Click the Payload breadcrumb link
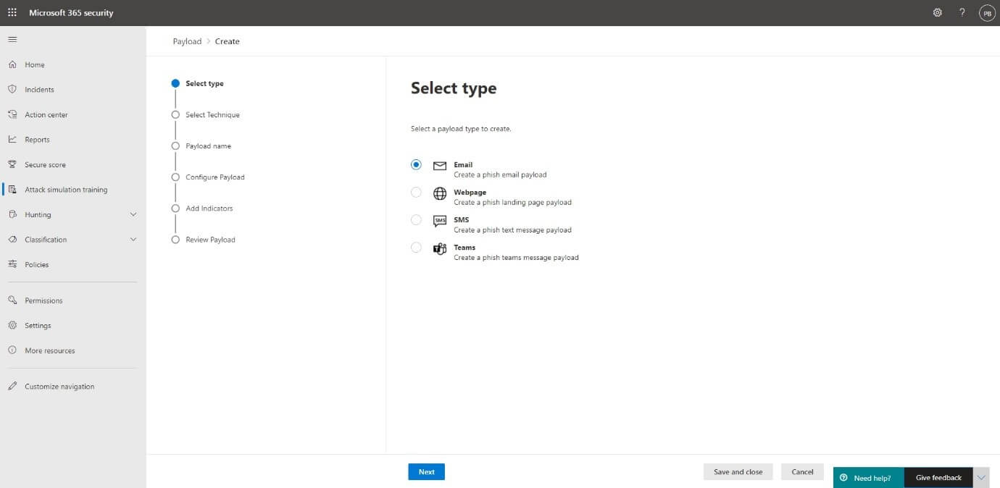 pyautogui.click(x=187, y=41)
